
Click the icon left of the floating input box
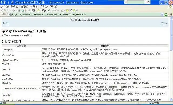pyautogui.click(x=125, y=2)
